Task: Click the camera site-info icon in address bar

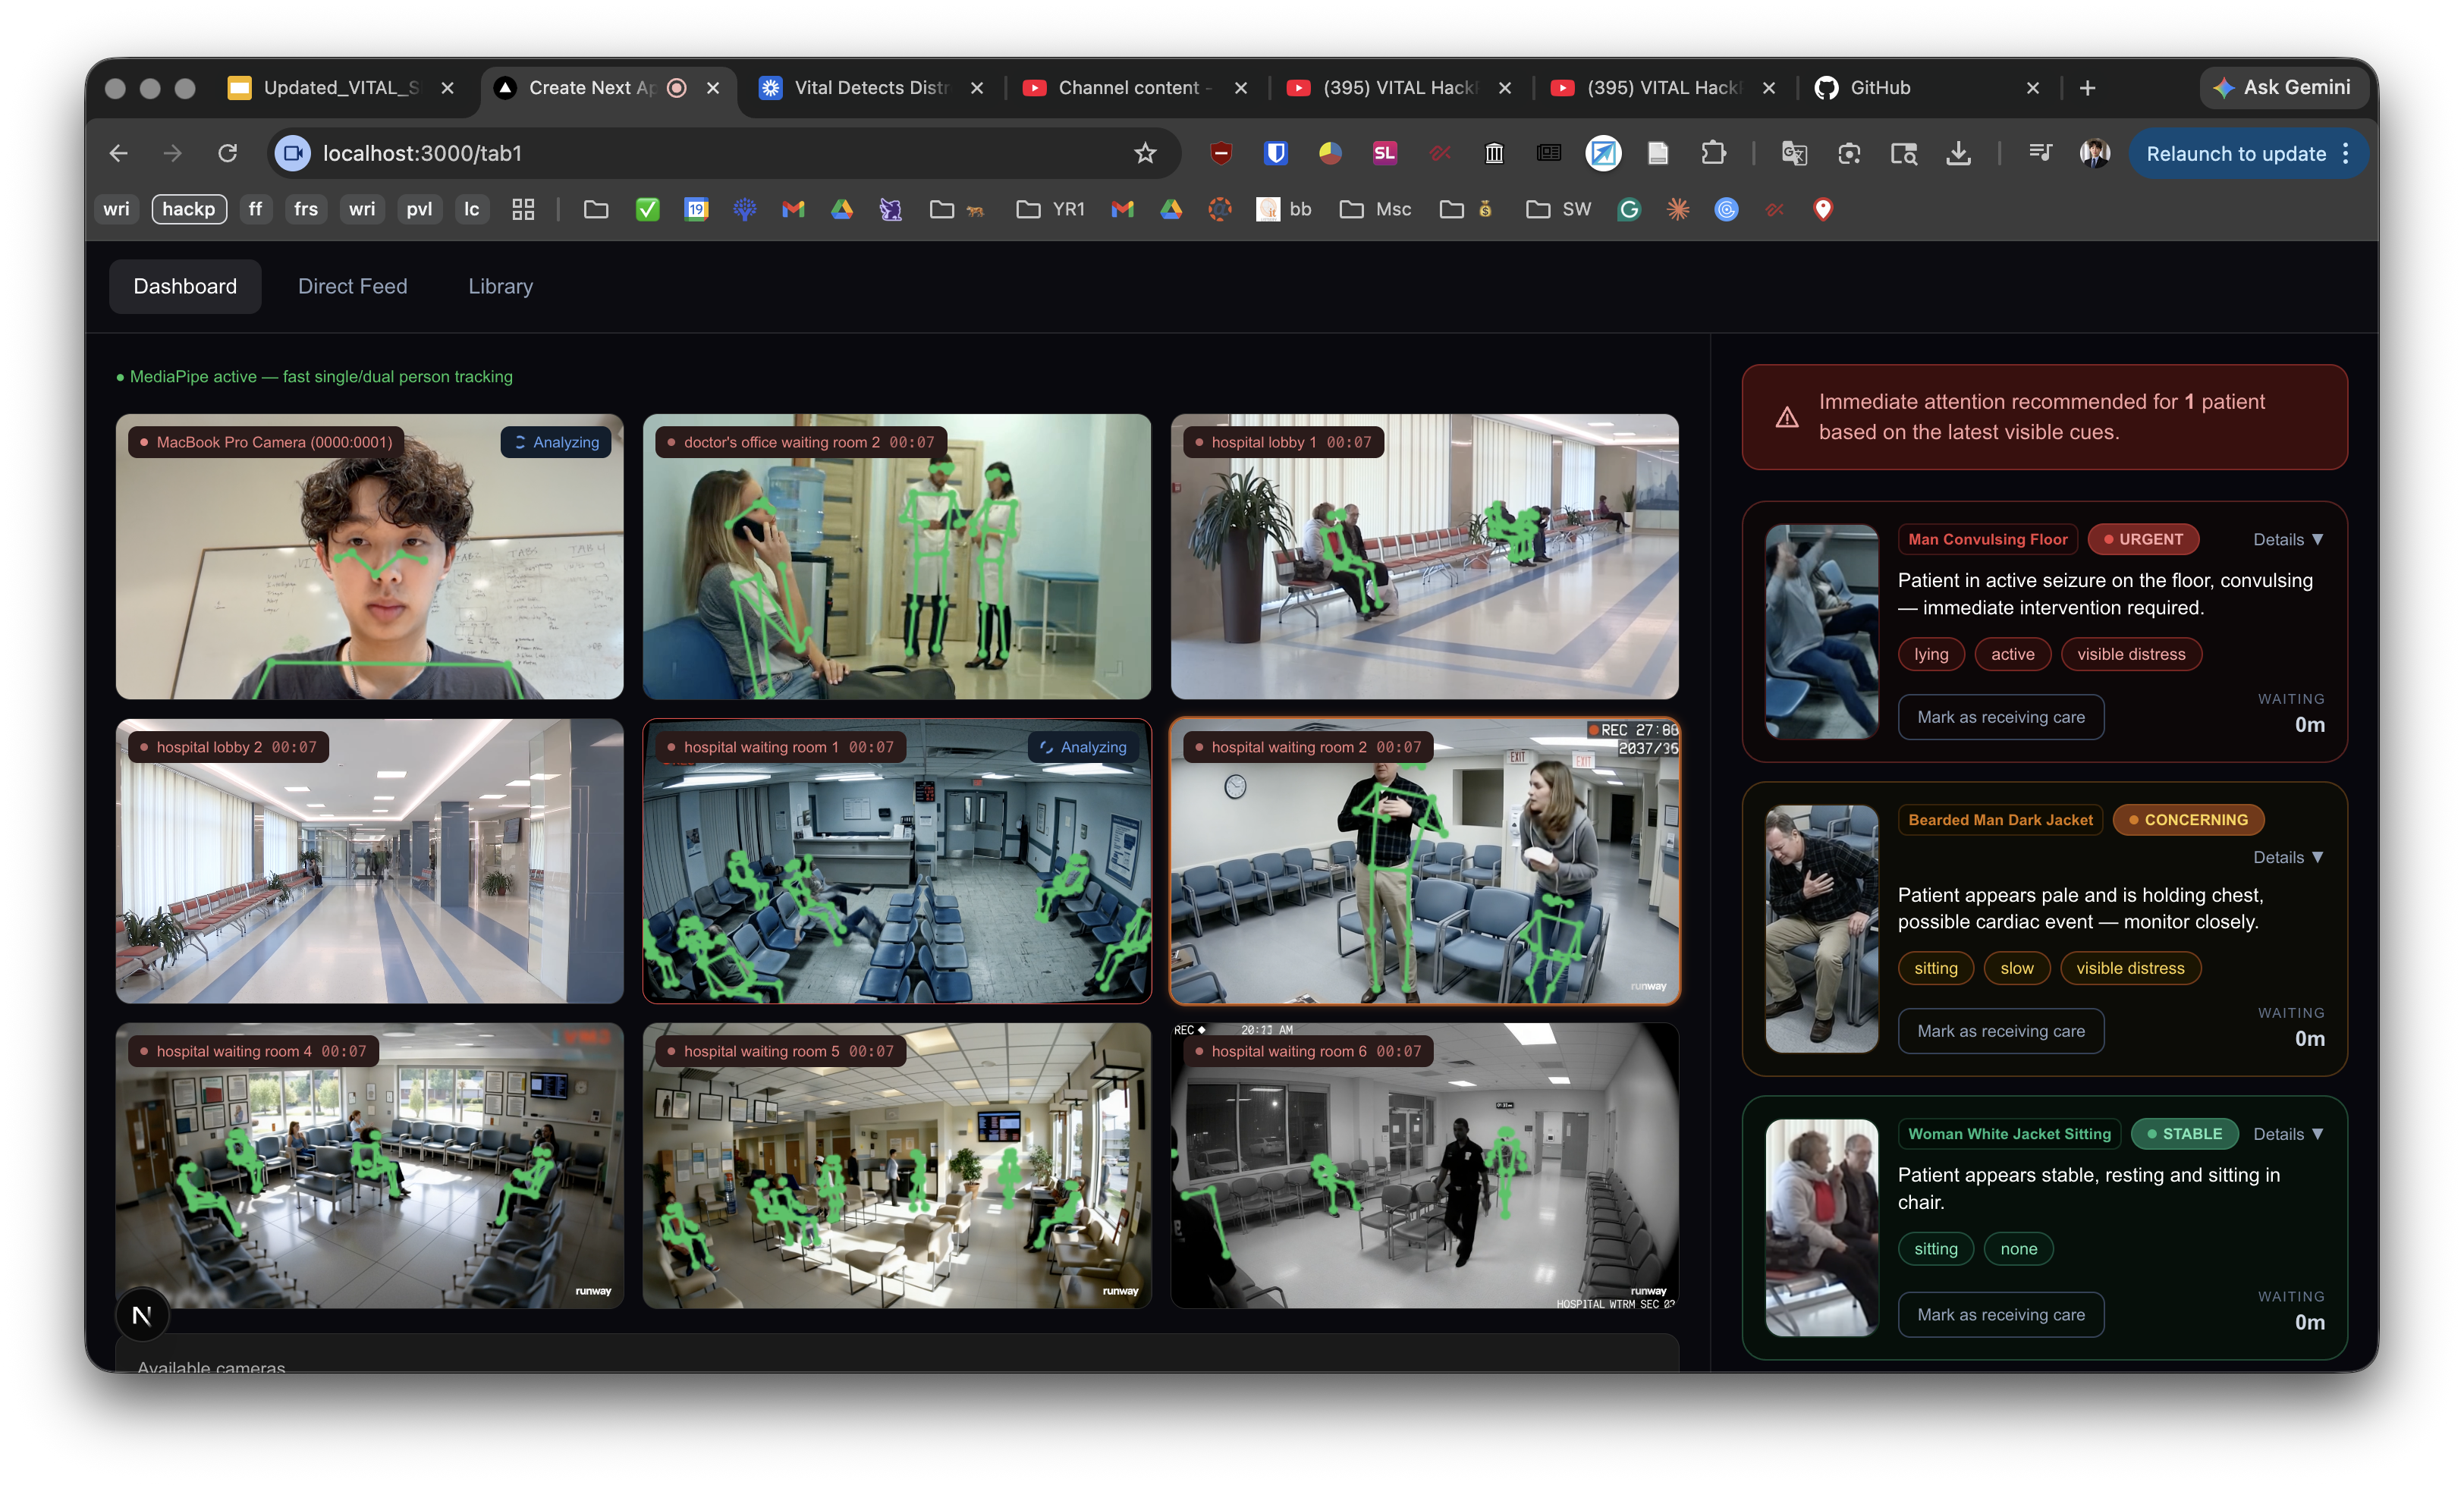Action: click(293, 153)
